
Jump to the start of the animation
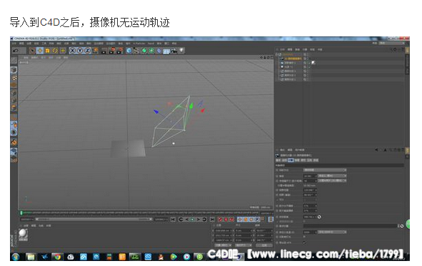click(173, 220)
